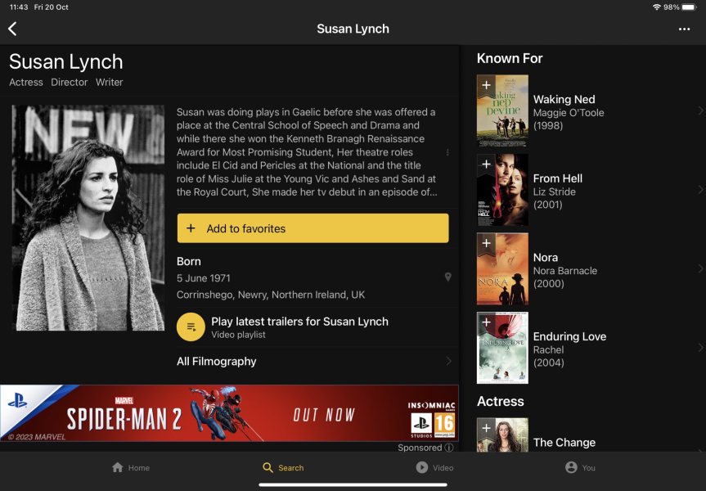Open Susan Lynch's black-and-white portrait photo
This screenshot has height=491, width=706.
(88, 218)
